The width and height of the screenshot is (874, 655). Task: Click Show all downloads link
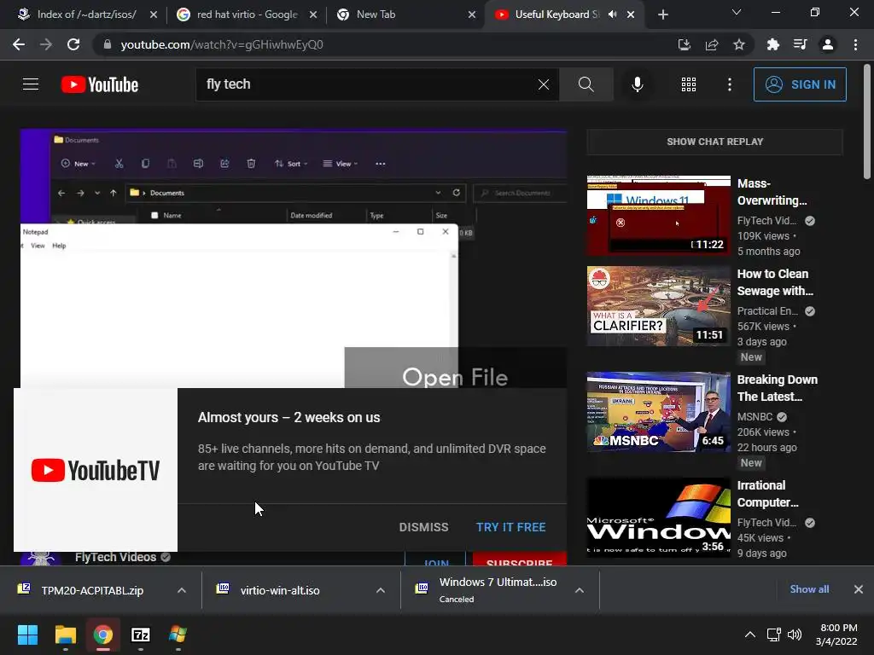[x=809, y=589]
